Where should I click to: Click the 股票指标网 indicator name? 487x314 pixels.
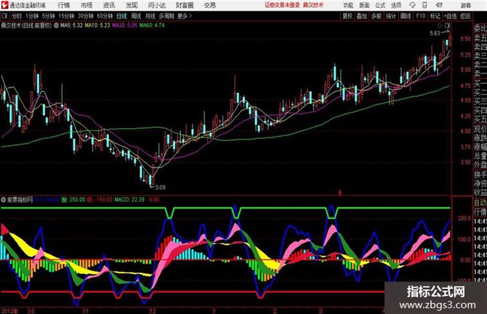pos(20,200)
